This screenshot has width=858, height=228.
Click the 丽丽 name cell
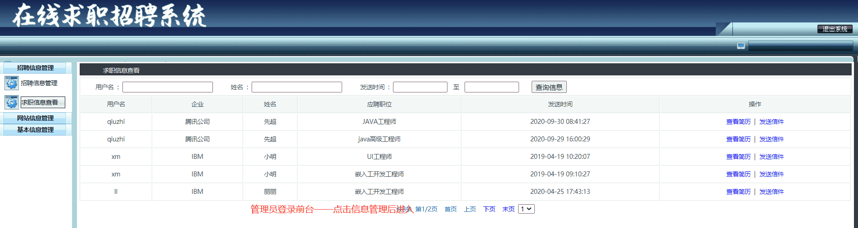coord(270,192)
